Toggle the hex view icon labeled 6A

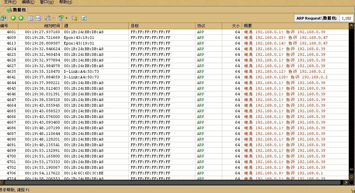tap(38, 18)
